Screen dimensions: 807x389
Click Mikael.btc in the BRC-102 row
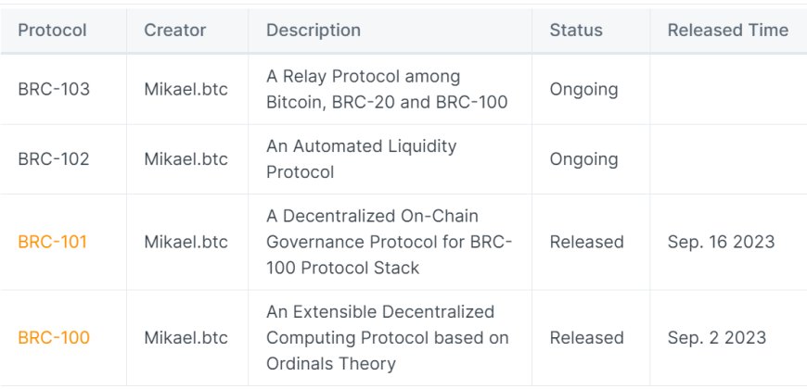pyautogui.click(x=186, y=158)
